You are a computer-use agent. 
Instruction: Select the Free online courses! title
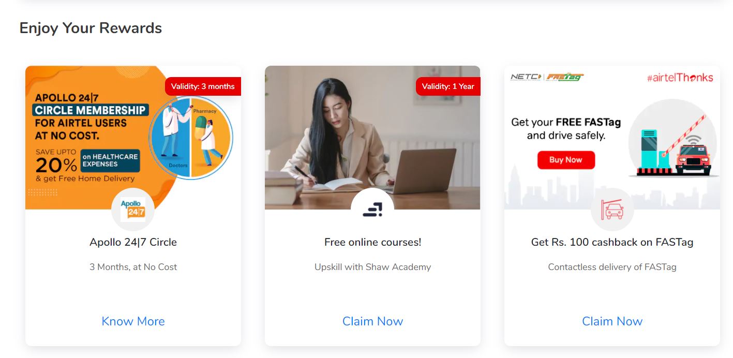372,242
